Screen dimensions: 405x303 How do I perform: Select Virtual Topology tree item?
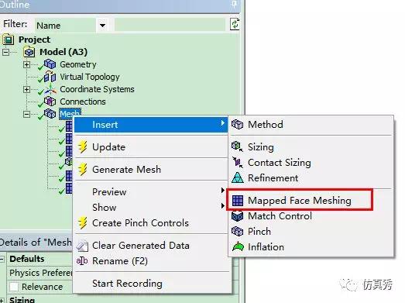pyautogui.click(x=90, y=77)
